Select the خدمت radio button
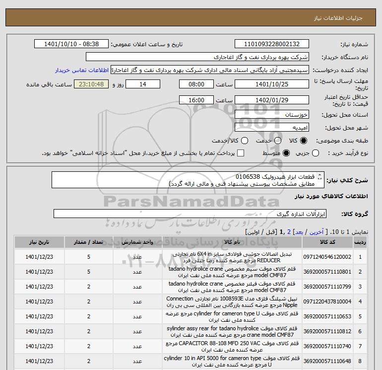Screen dimensions: 382x370 click(278, 141)
